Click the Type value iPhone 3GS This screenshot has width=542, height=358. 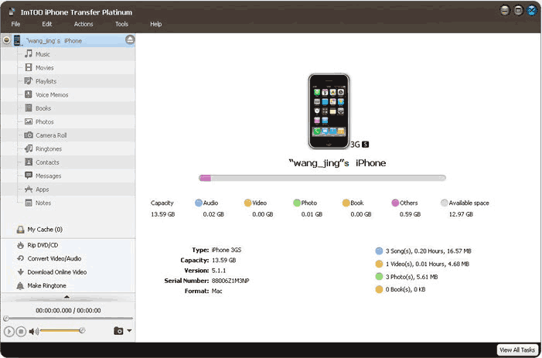coord(227,250)
